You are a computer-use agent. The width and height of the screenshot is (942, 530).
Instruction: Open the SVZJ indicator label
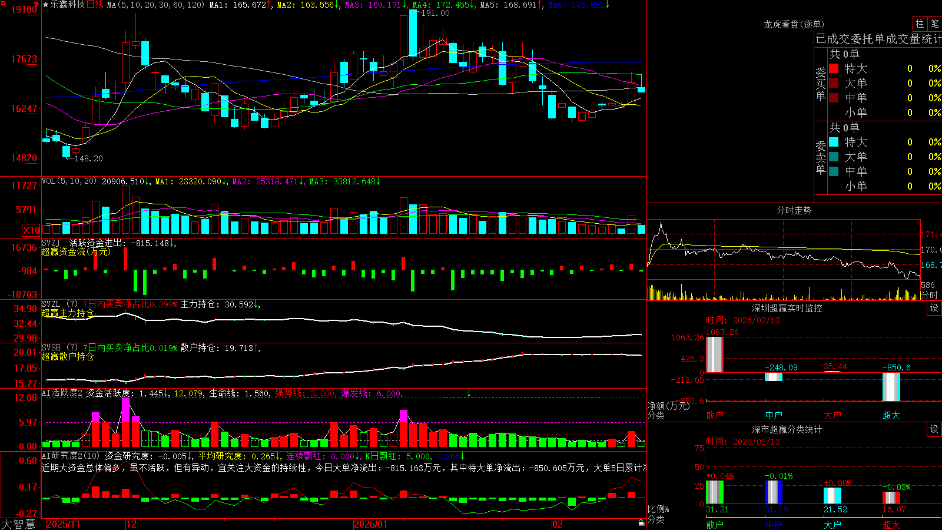coord(51,243)
